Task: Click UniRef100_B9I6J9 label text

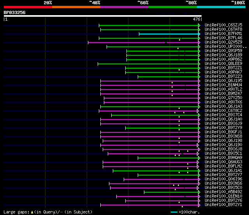Action: click(223, 124)
